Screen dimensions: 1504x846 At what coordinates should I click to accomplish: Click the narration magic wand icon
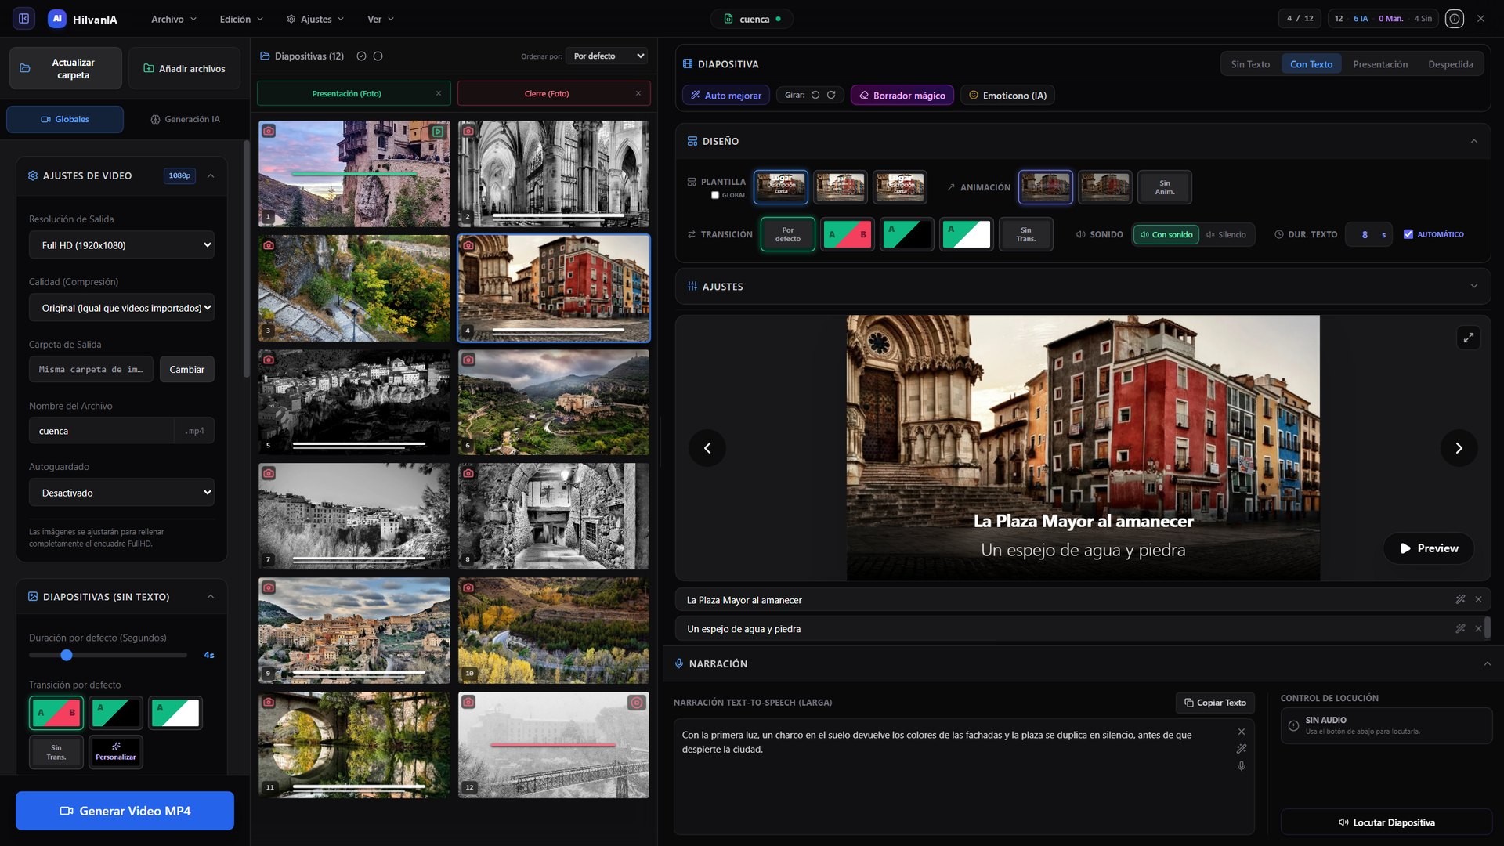pyautogui.click(x=1242, y=749)
